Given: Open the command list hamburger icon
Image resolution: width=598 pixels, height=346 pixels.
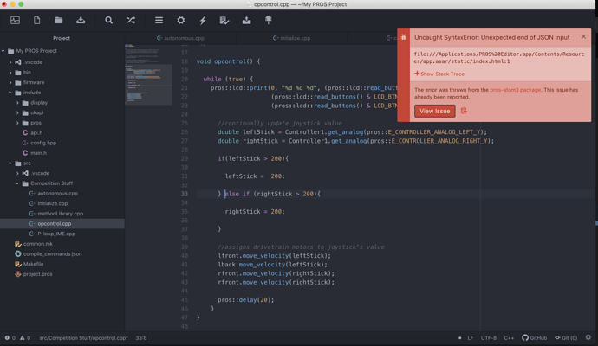Looking at the screenshot, I should (x=159, y=20).
